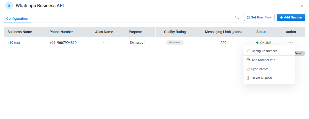309x119 pixels.
Task: Click the Set User Flow button
Action: coord(259,17)
